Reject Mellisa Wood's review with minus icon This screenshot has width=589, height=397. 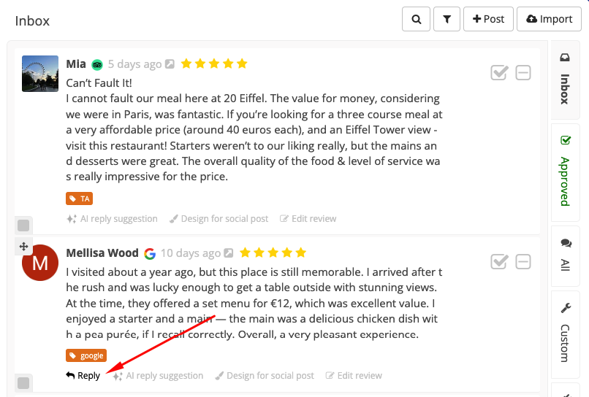523,262
